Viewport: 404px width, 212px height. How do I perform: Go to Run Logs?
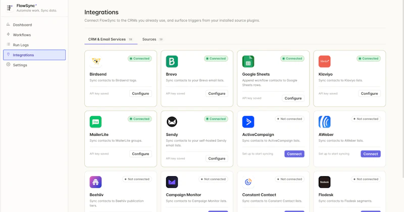pos(34,45)
